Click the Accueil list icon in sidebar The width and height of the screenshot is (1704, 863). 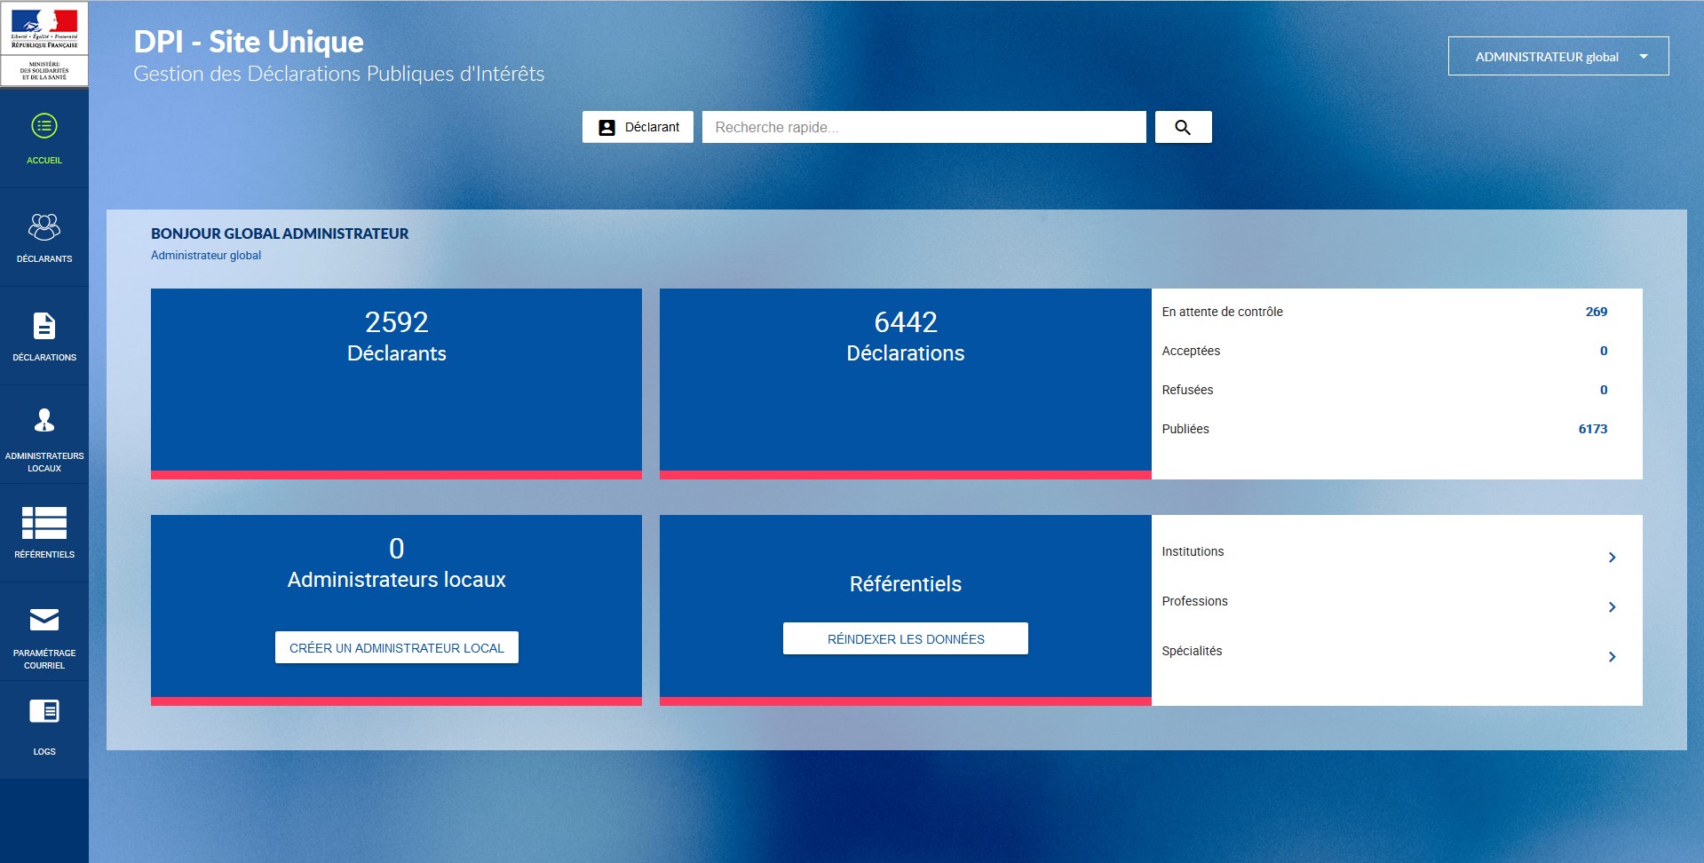[x=44, y=126]
